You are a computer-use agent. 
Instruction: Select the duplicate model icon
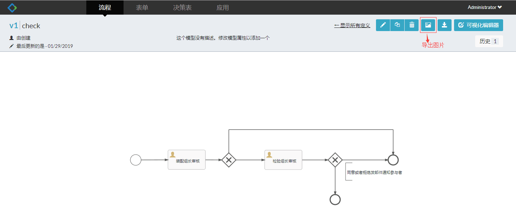tap(397, 25)
